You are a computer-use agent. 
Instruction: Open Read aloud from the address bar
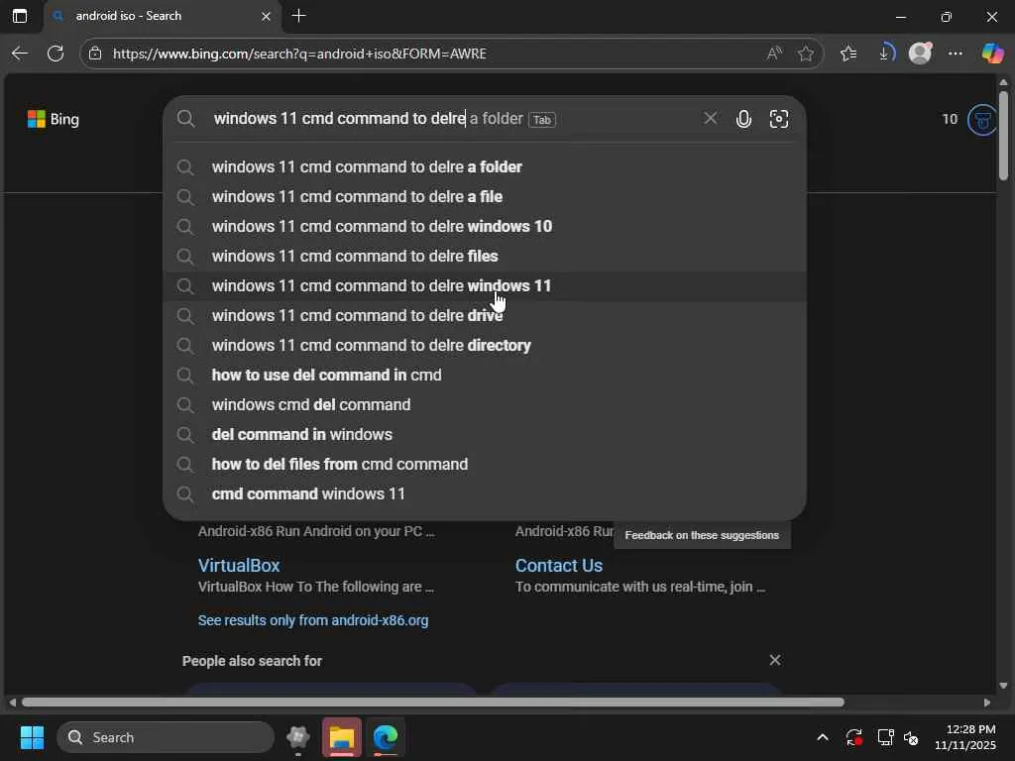[x=773, y=54]
